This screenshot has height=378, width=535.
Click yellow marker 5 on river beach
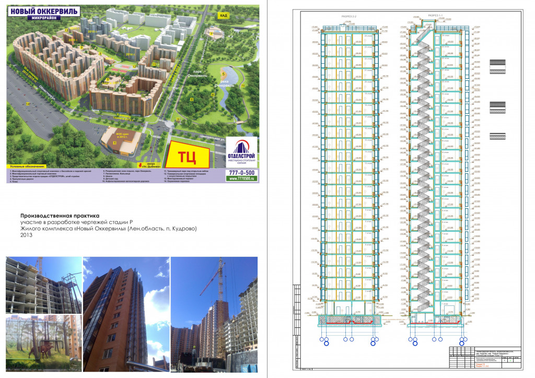(224, 74)
